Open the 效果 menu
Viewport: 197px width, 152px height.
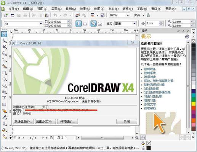coord(85,9)
